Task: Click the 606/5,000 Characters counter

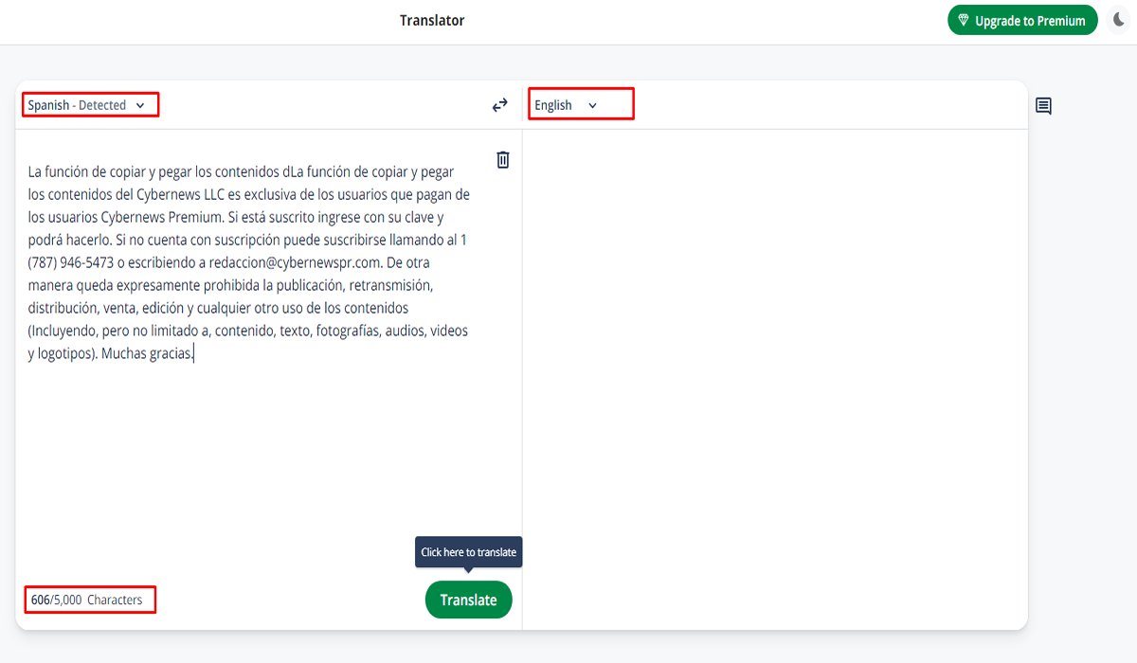Action: [x=87, y=600]
